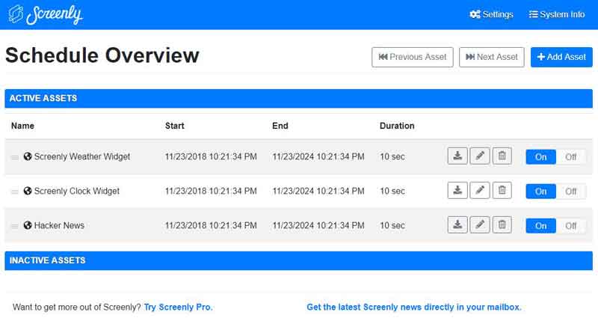Click Clock Widget duration 10 sec
The image size is (598, 318).
coord(392,191)
